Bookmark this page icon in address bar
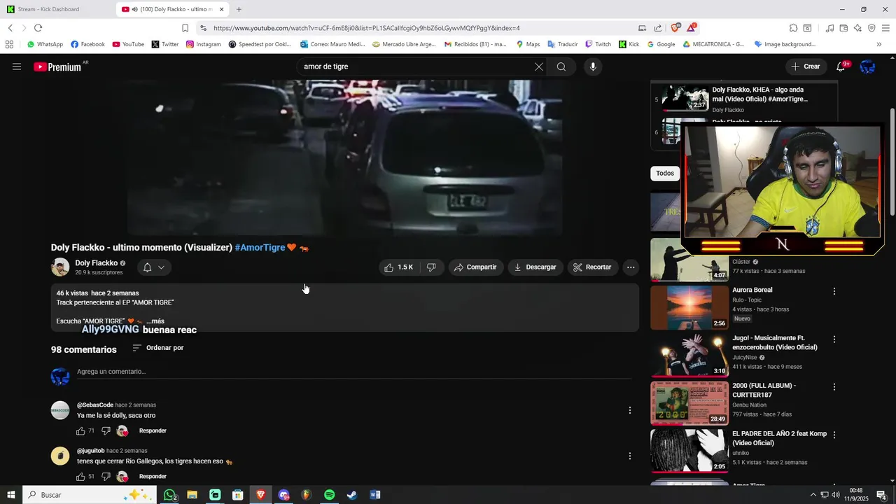 (x=185, y=28)
